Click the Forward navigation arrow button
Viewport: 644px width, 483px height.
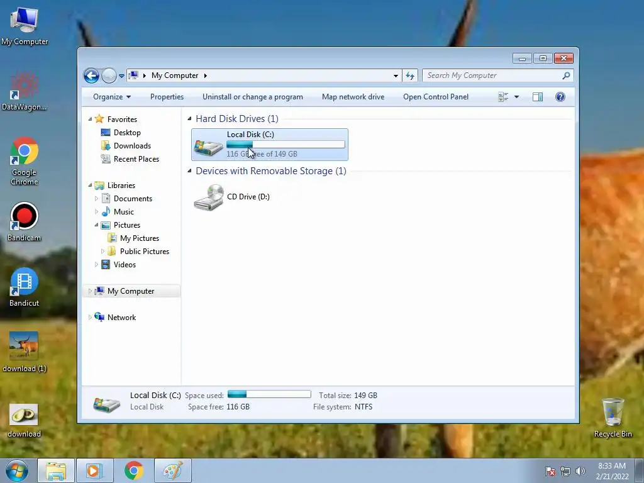(x=109, y=75)
